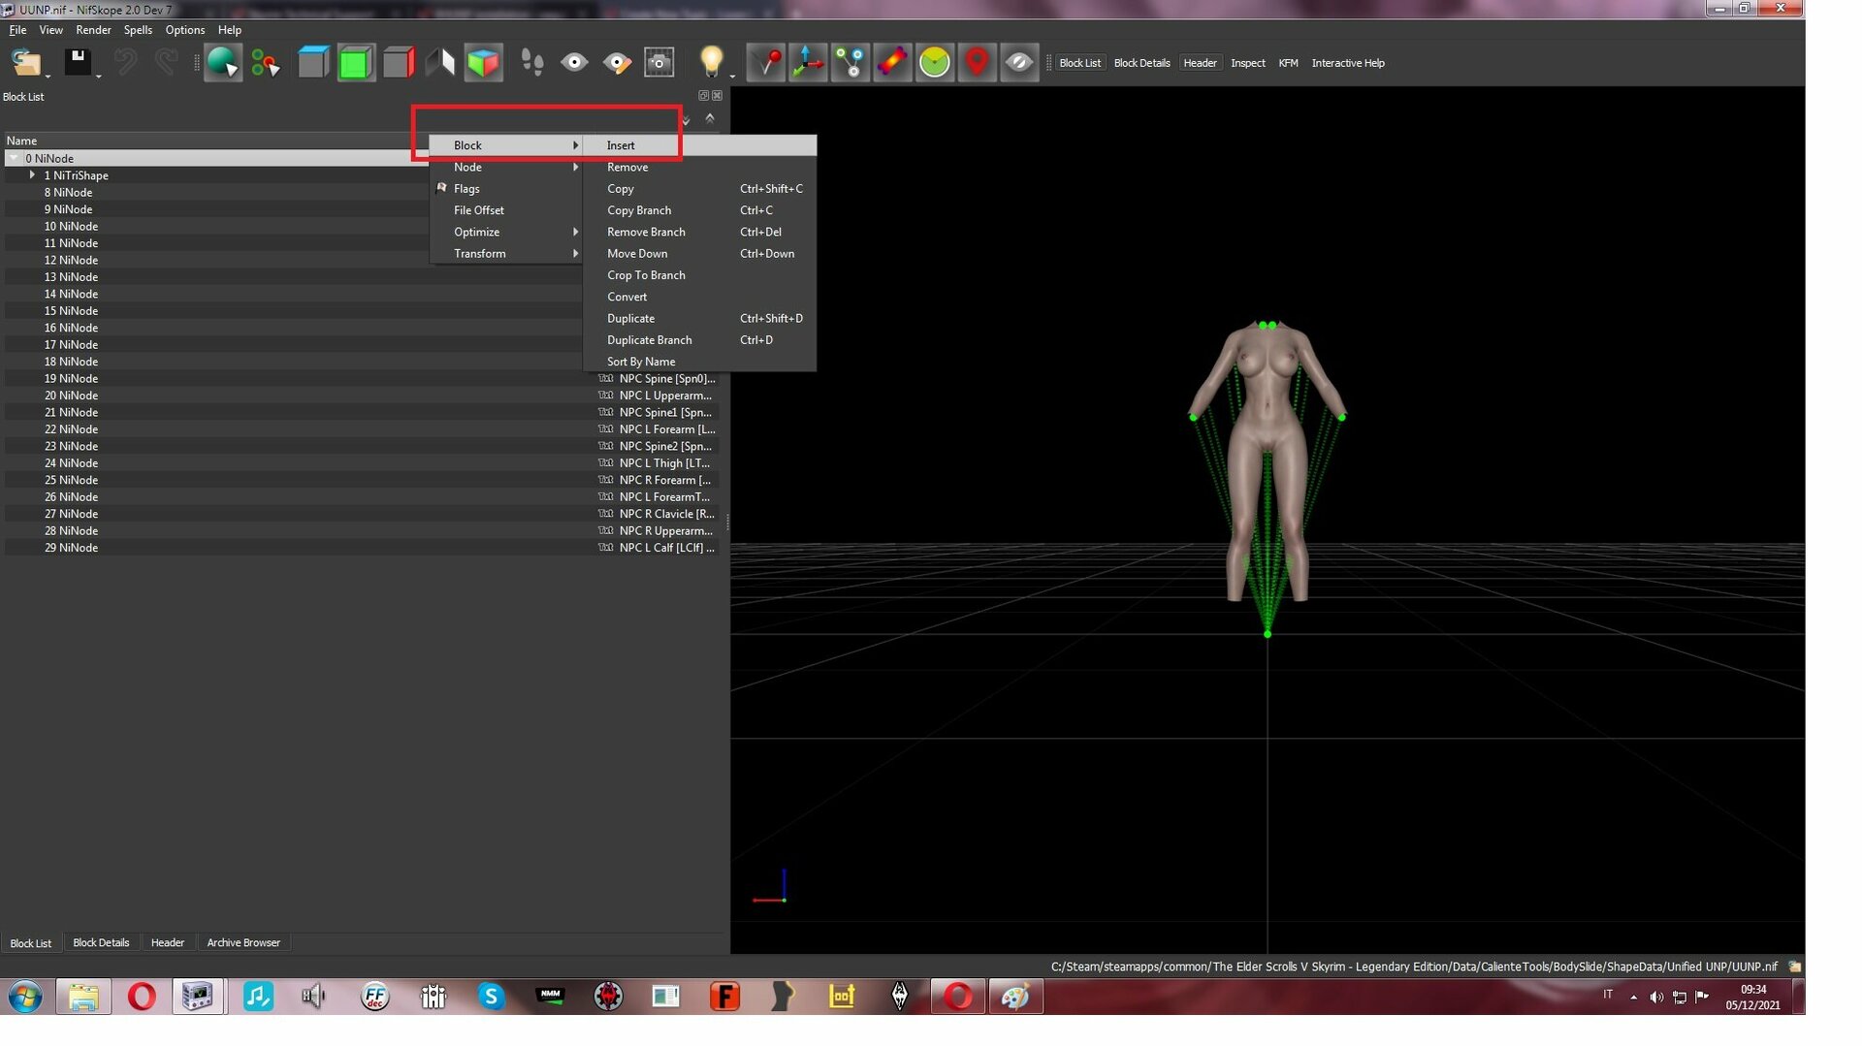Click the Undo arrow icon

click(x=125, y=63)
